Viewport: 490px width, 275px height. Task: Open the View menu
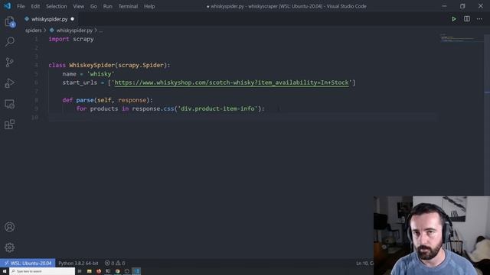pyautogui.click(x=78, y=6)
